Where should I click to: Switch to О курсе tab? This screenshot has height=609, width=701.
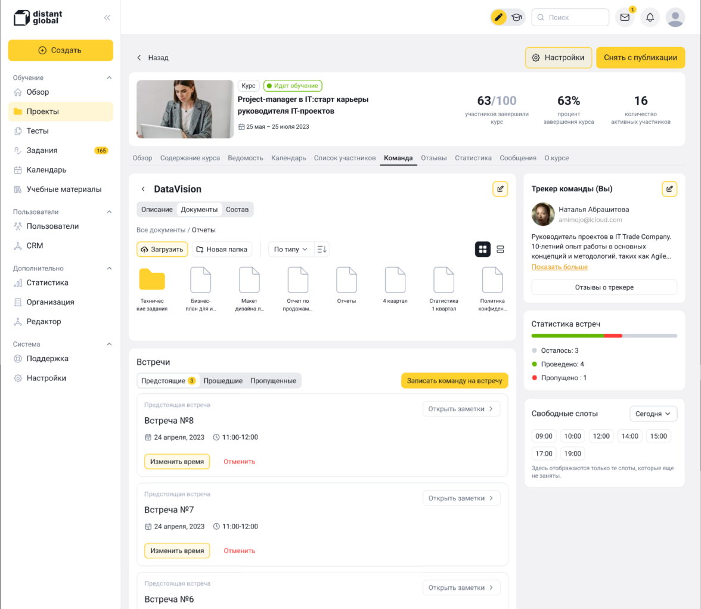(557, 158)
